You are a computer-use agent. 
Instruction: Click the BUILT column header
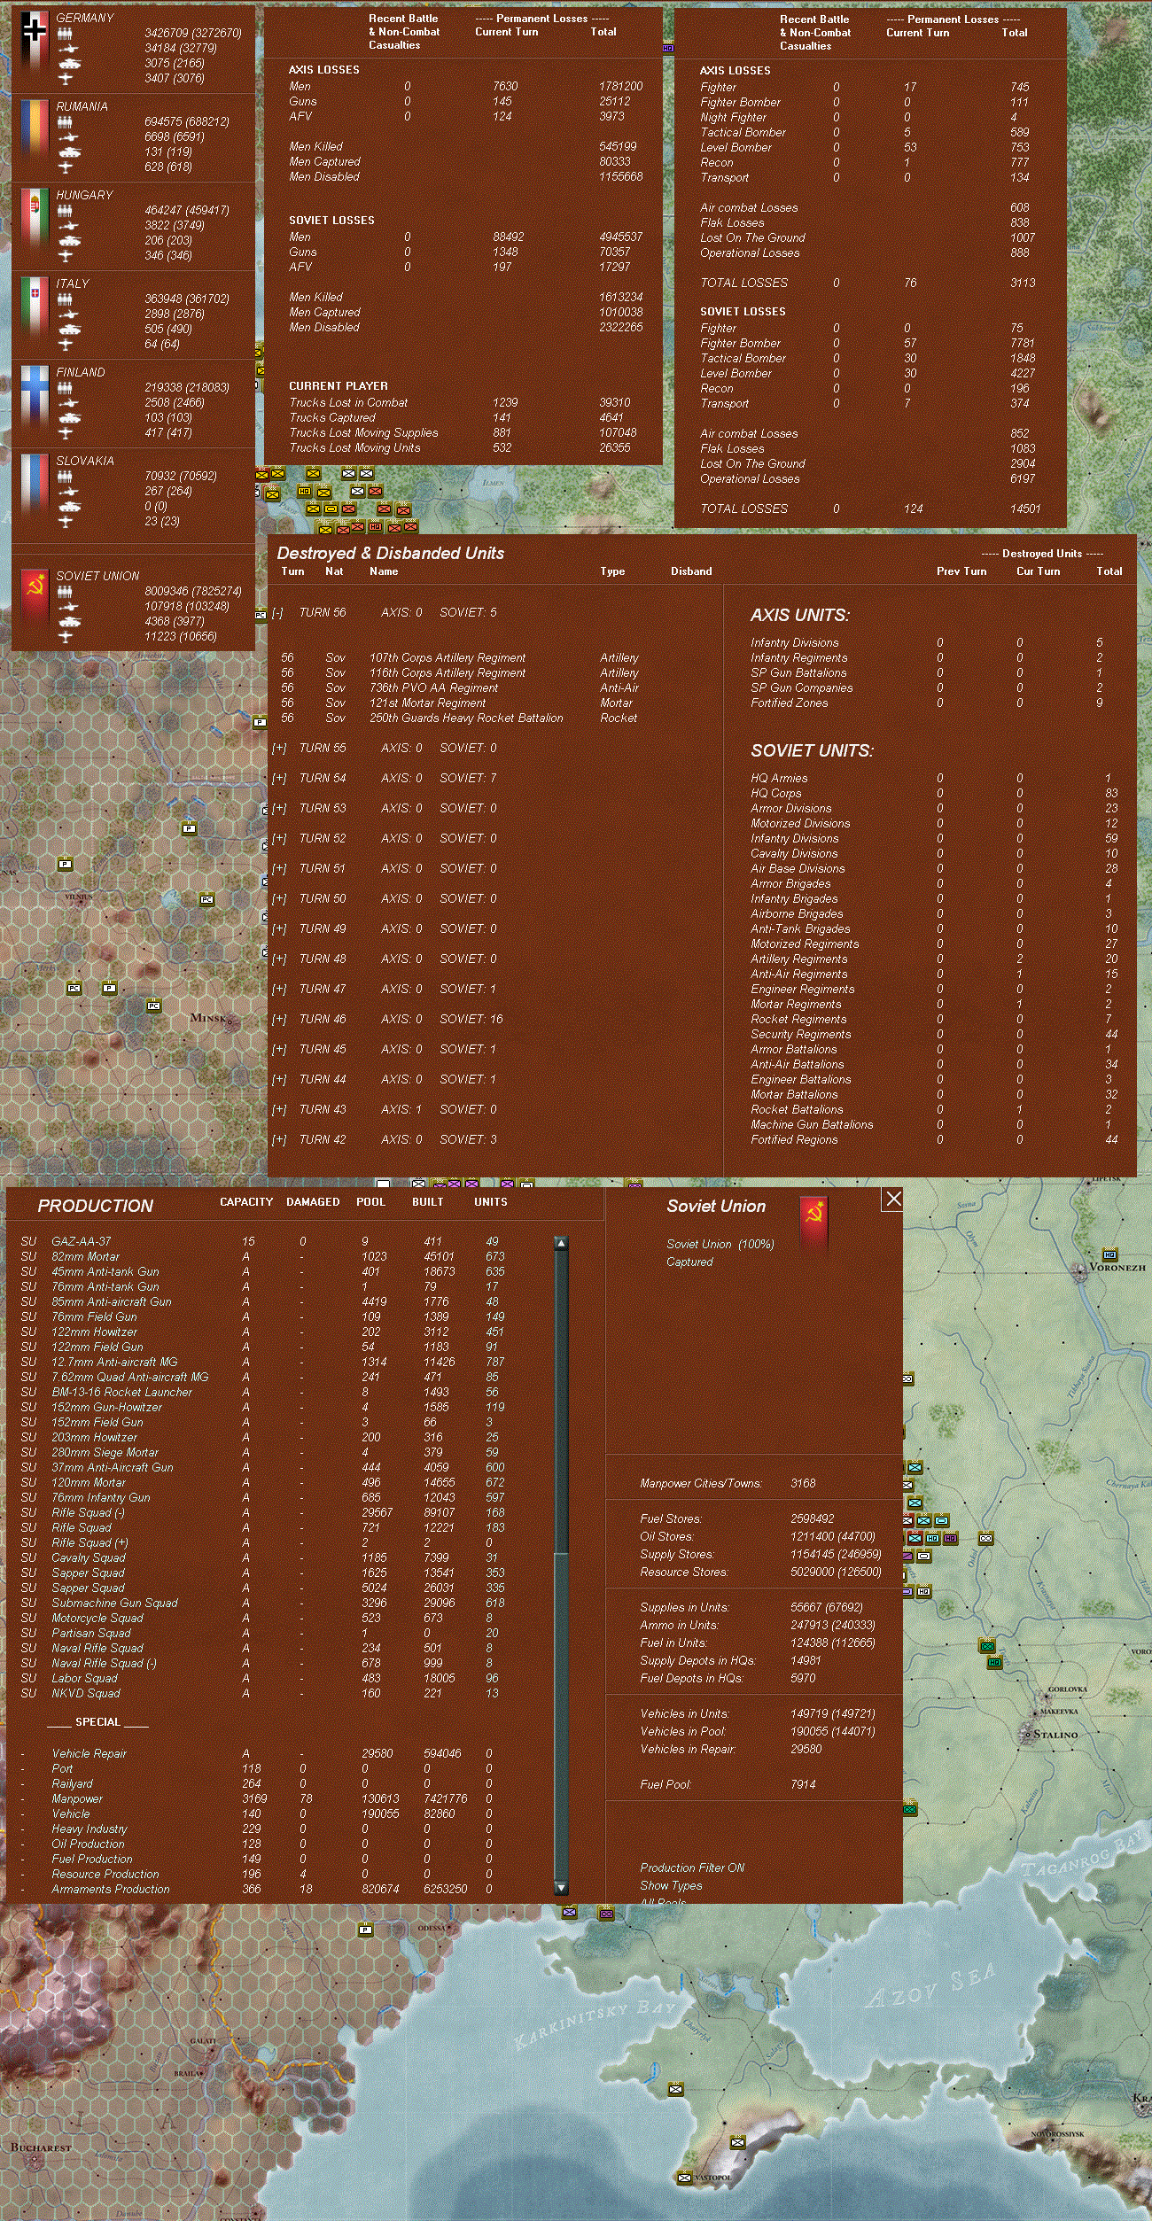(428, 1202)
